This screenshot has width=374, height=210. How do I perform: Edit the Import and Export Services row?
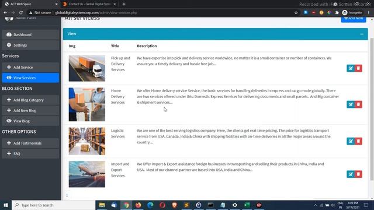pyautogui.click(x=351, y=174)
